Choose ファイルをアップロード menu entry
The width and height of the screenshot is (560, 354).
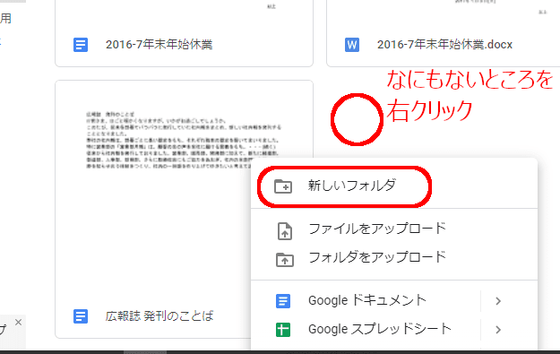coord(394,229)
